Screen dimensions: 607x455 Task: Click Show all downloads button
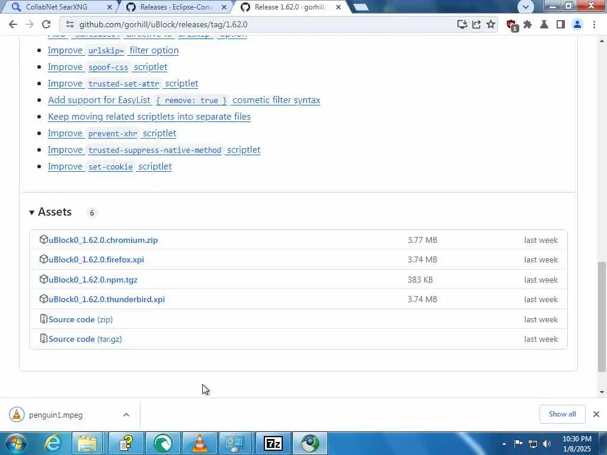pyautogui.click(x=562, y=414)
